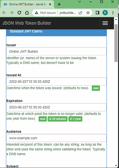Select the Online JWT Builder tab

click(27, 4)
